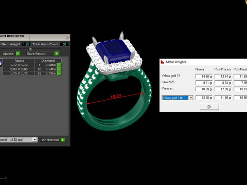Click the Silver 925 label
Viewport: 247px width, 185px height.
click(x=168, y=82)
